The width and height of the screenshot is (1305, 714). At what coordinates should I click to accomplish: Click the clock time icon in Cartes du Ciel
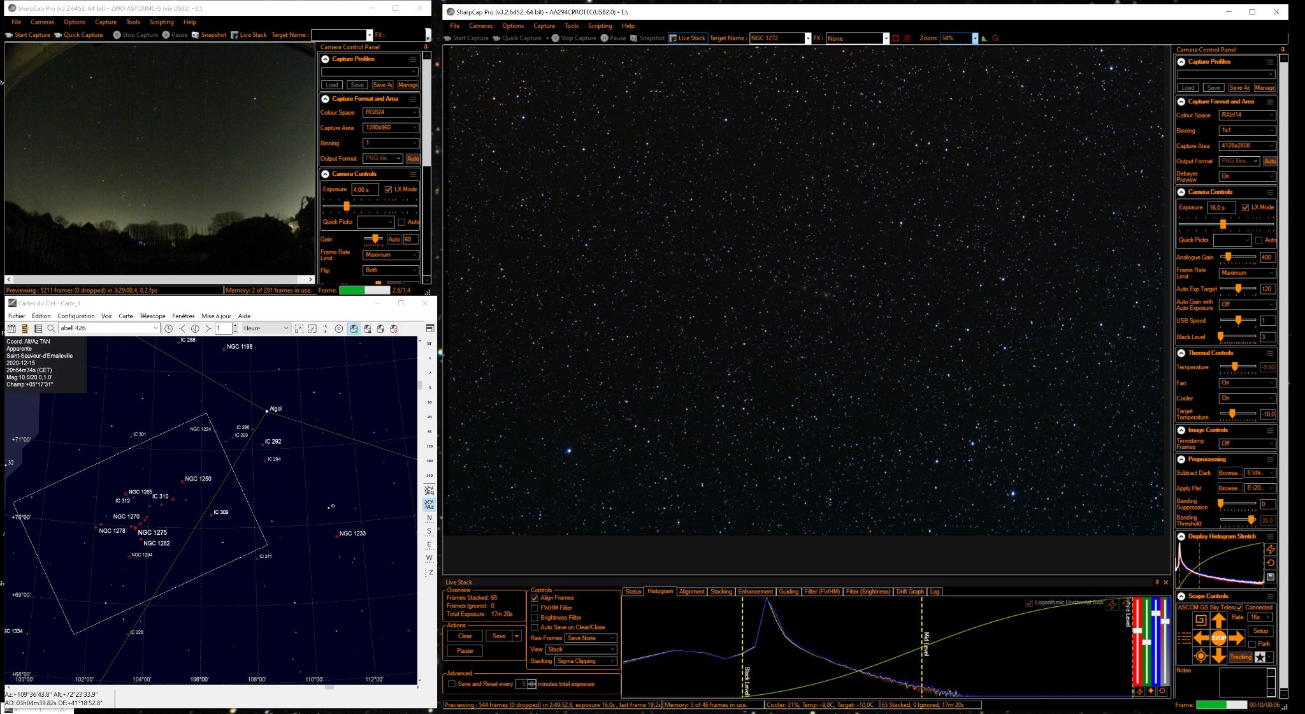(168, 328)
